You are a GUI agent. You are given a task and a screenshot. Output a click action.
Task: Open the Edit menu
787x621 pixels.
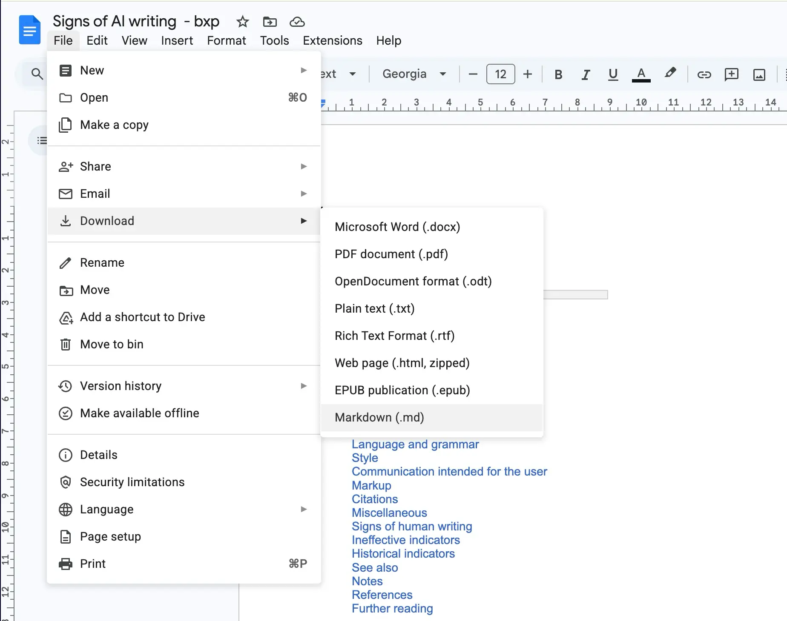point(97,40)
